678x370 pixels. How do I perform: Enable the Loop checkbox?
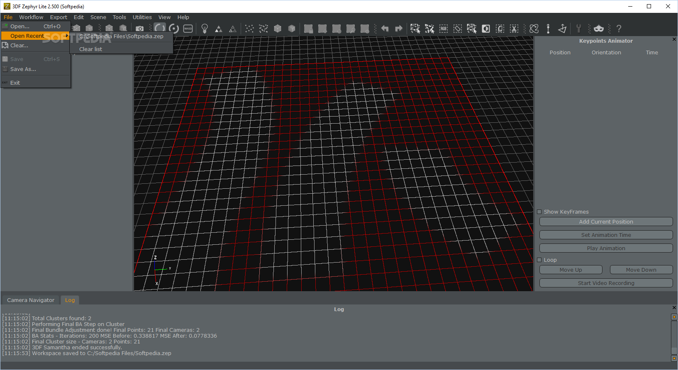[539, 260]
